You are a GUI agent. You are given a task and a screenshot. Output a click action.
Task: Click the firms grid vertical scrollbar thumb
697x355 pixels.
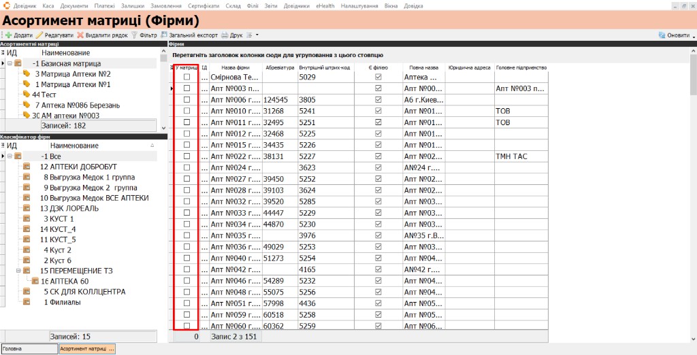[x=694, y=74]
